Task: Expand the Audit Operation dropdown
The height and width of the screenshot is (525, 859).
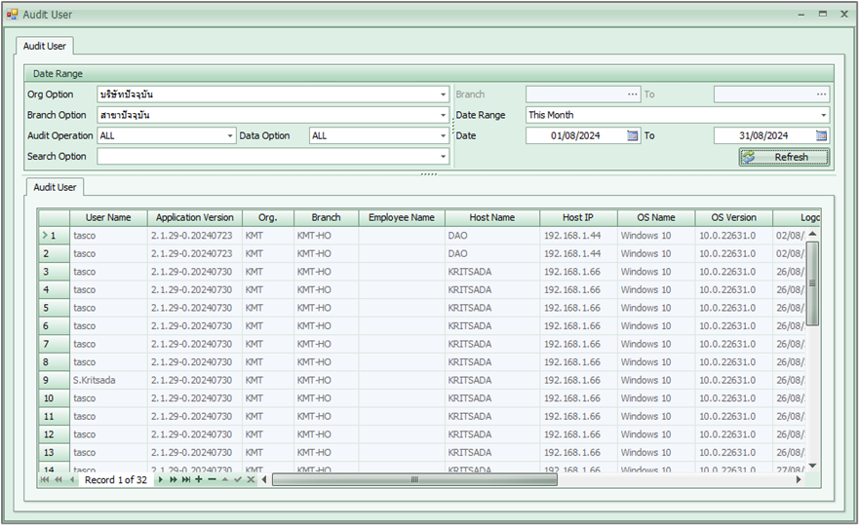Action: (230, 135)
